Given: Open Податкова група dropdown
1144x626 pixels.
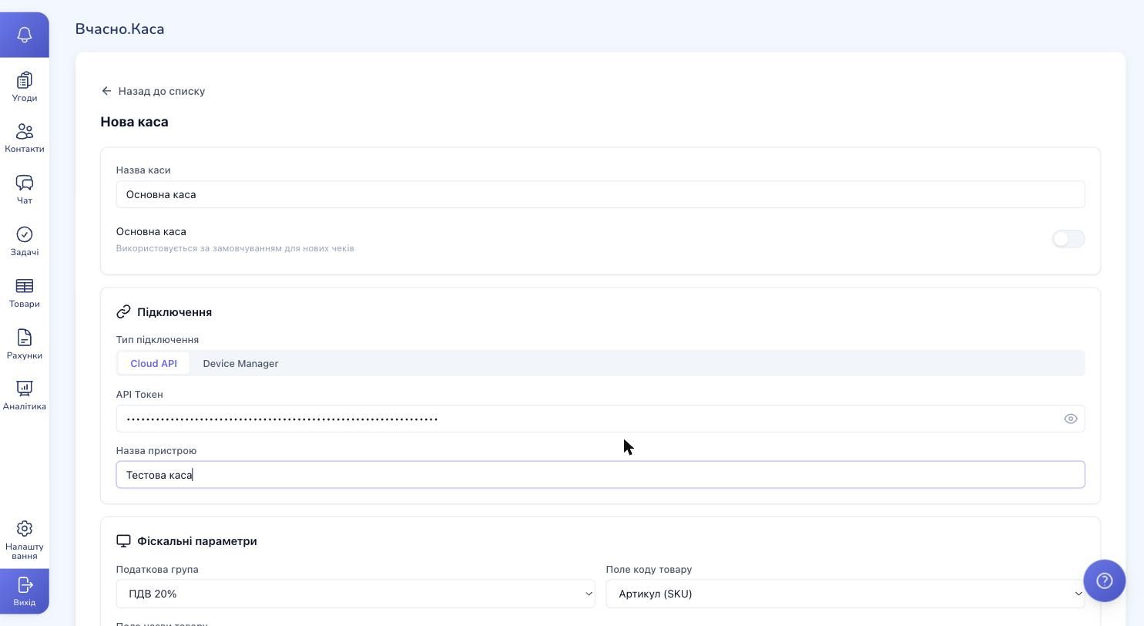Looking at the screenshot, I should tap(355, 594).
